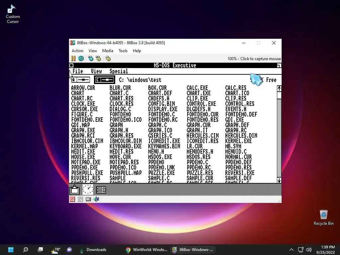Select drive A icon
This screenshot has height=255, width=340.
point(81,80)
